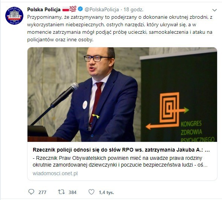Click the blue verified badge icon
The height and width of the screenshot is (200, 222).
(81, 9)
